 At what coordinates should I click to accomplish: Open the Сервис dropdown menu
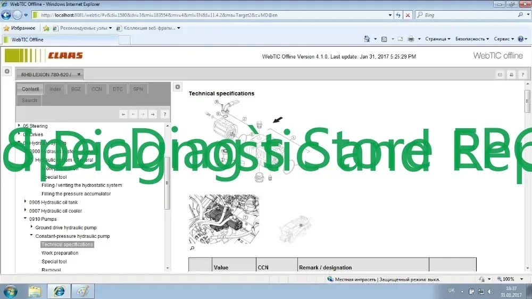(504, 39)
